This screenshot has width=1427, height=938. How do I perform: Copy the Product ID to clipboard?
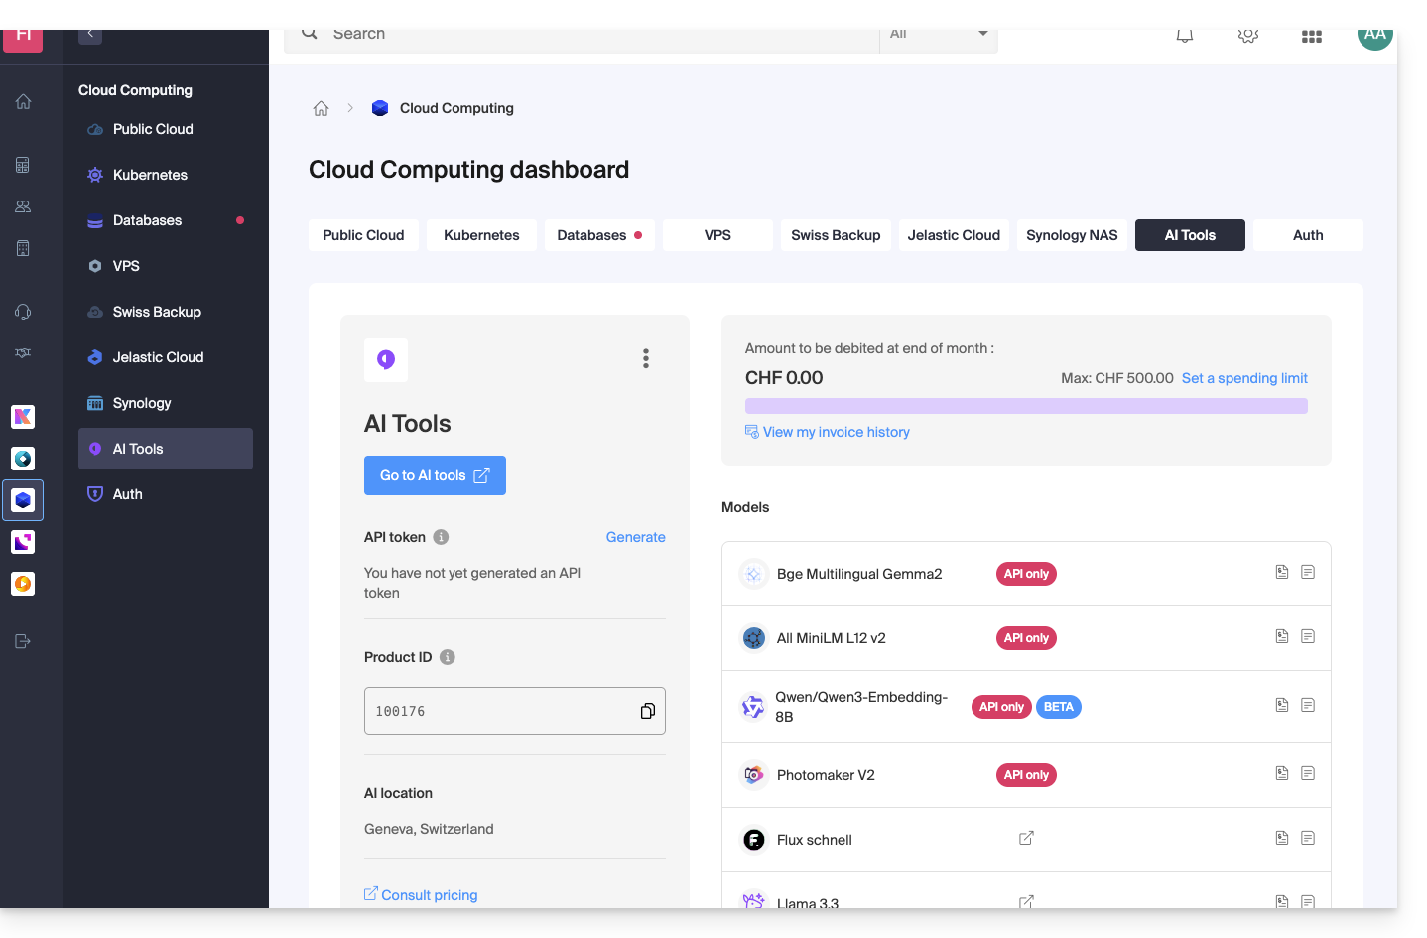click(647, 711)
